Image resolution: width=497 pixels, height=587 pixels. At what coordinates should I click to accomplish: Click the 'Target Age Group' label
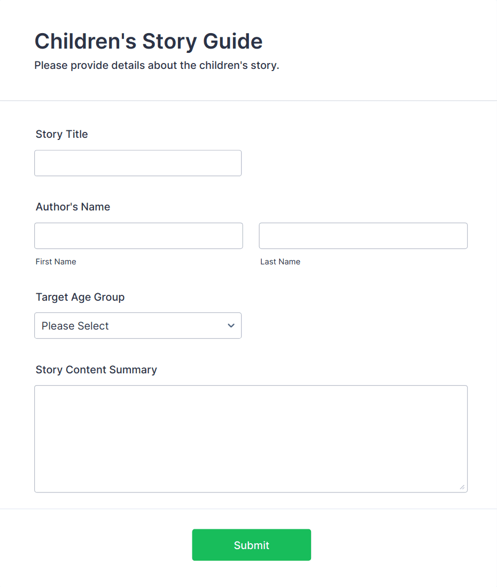click(80, 297)
